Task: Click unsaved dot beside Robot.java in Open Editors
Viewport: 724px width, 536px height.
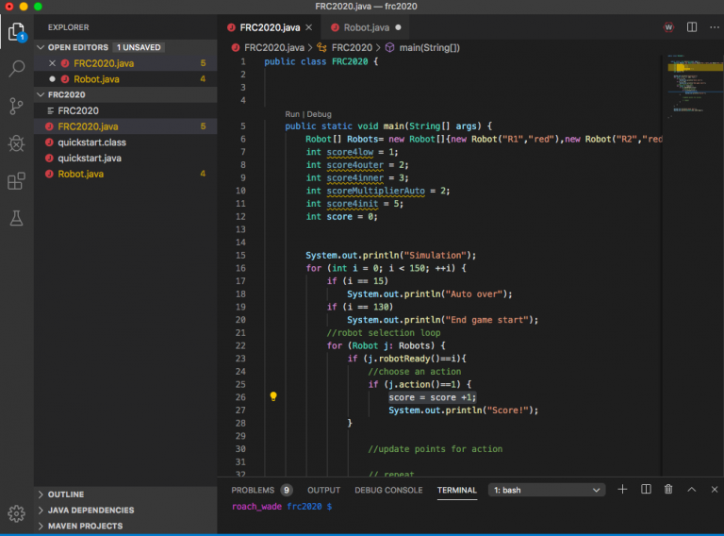Action: pos(52,79)
